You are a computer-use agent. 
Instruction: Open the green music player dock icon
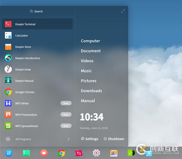(131, 153)
